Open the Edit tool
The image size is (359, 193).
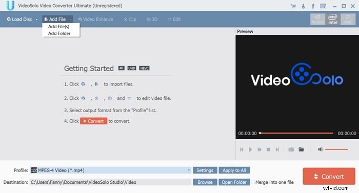pyautogui.click(x=174, y=19)
